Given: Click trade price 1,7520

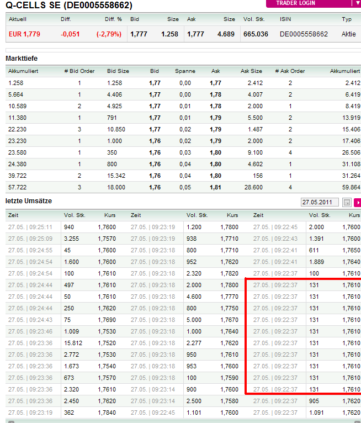Looking at the screenshot, I should [107, 343].
